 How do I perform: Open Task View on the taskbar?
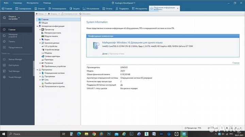tap(64, 134)
